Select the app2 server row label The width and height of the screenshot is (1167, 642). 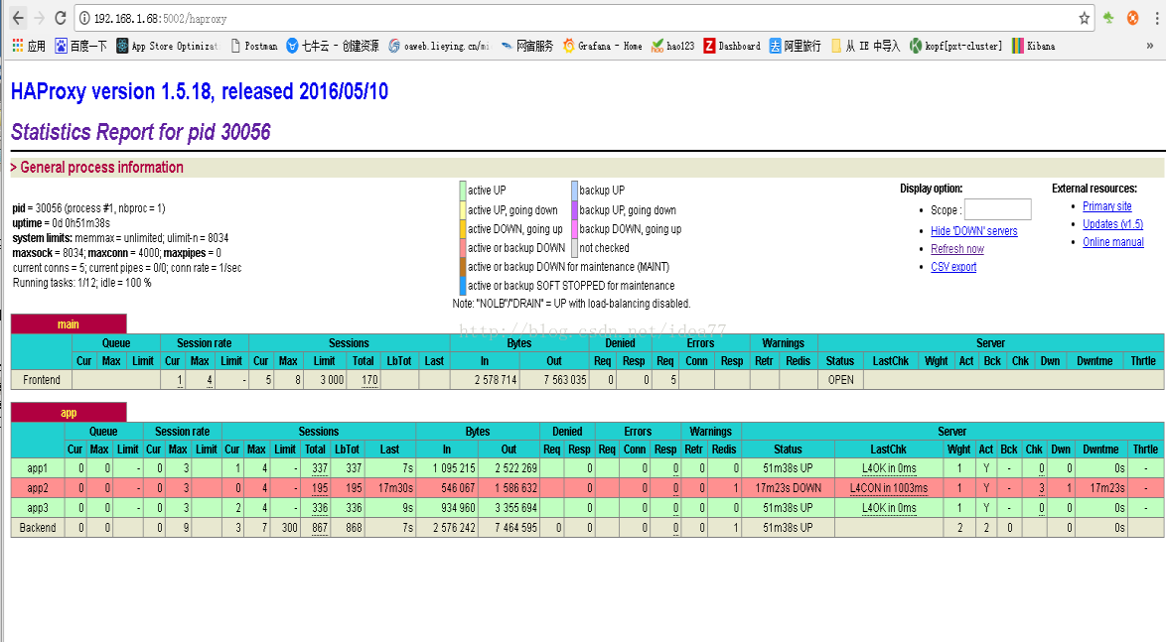click(38, 488)
